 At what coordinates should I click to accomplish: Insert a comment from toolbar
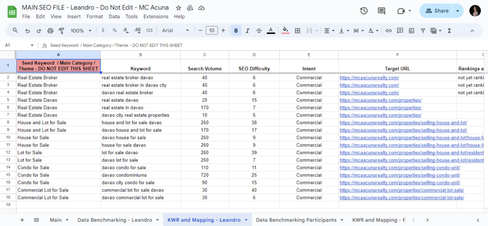click(x=400, y=30)
